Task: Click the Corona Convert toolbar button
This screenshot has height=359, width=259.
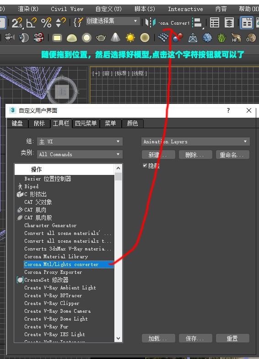Action: point(174,23)
